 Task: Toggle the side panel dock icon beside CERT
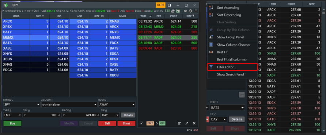point(170,5)
